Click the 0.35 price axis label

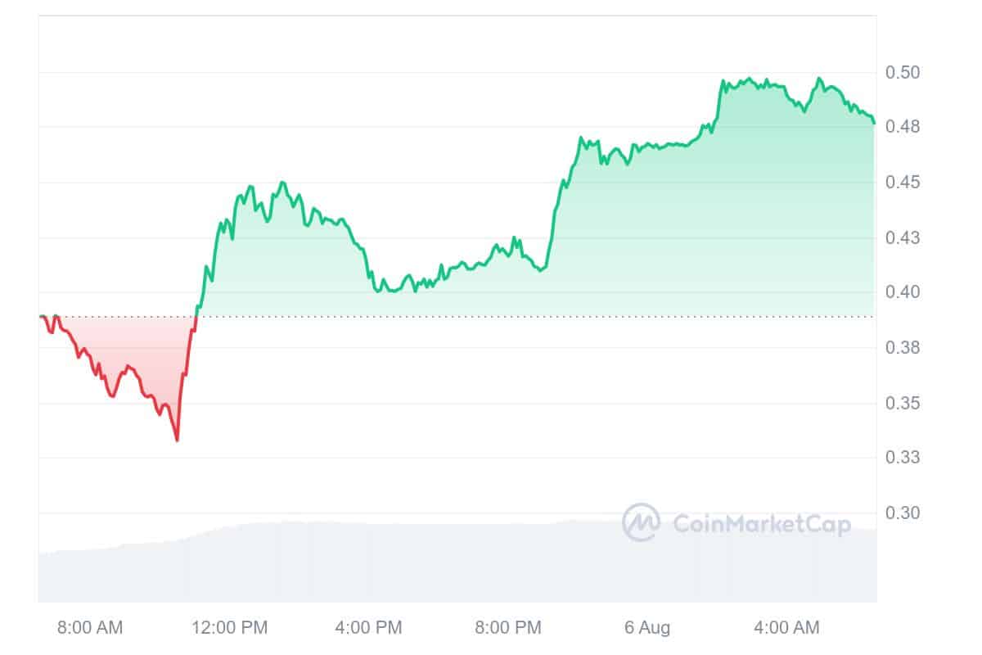coord(903,403)
